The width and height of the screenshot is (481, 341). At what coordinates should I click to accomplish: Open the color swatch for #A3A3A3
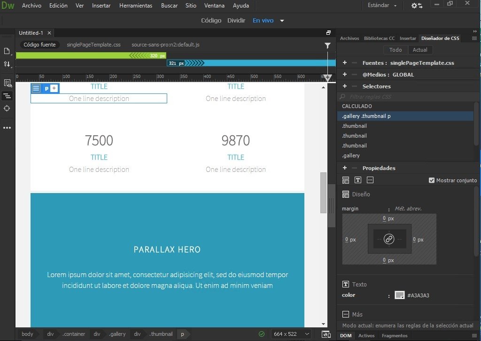point(399,295)
